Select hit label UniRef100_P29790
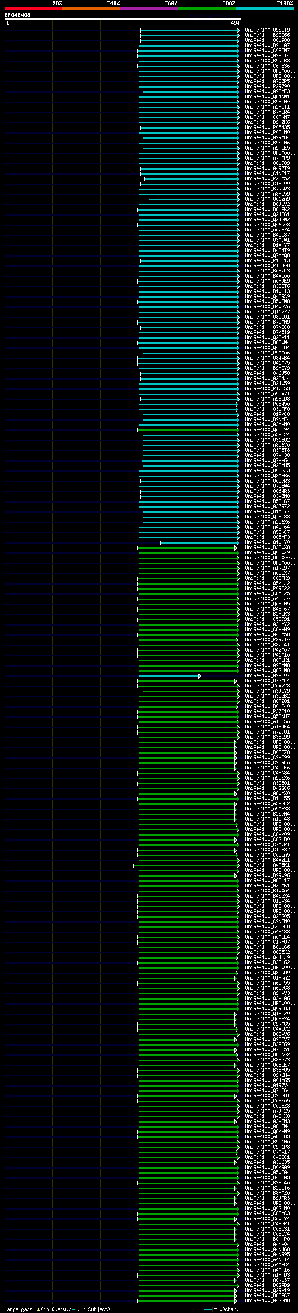Viewport: 298px width, 1313px height. (267, 87)
